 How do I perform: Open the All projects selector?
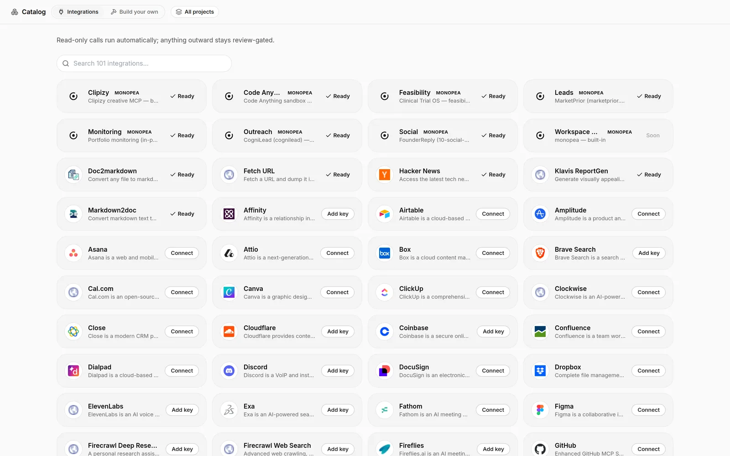(x=195, y=12)
